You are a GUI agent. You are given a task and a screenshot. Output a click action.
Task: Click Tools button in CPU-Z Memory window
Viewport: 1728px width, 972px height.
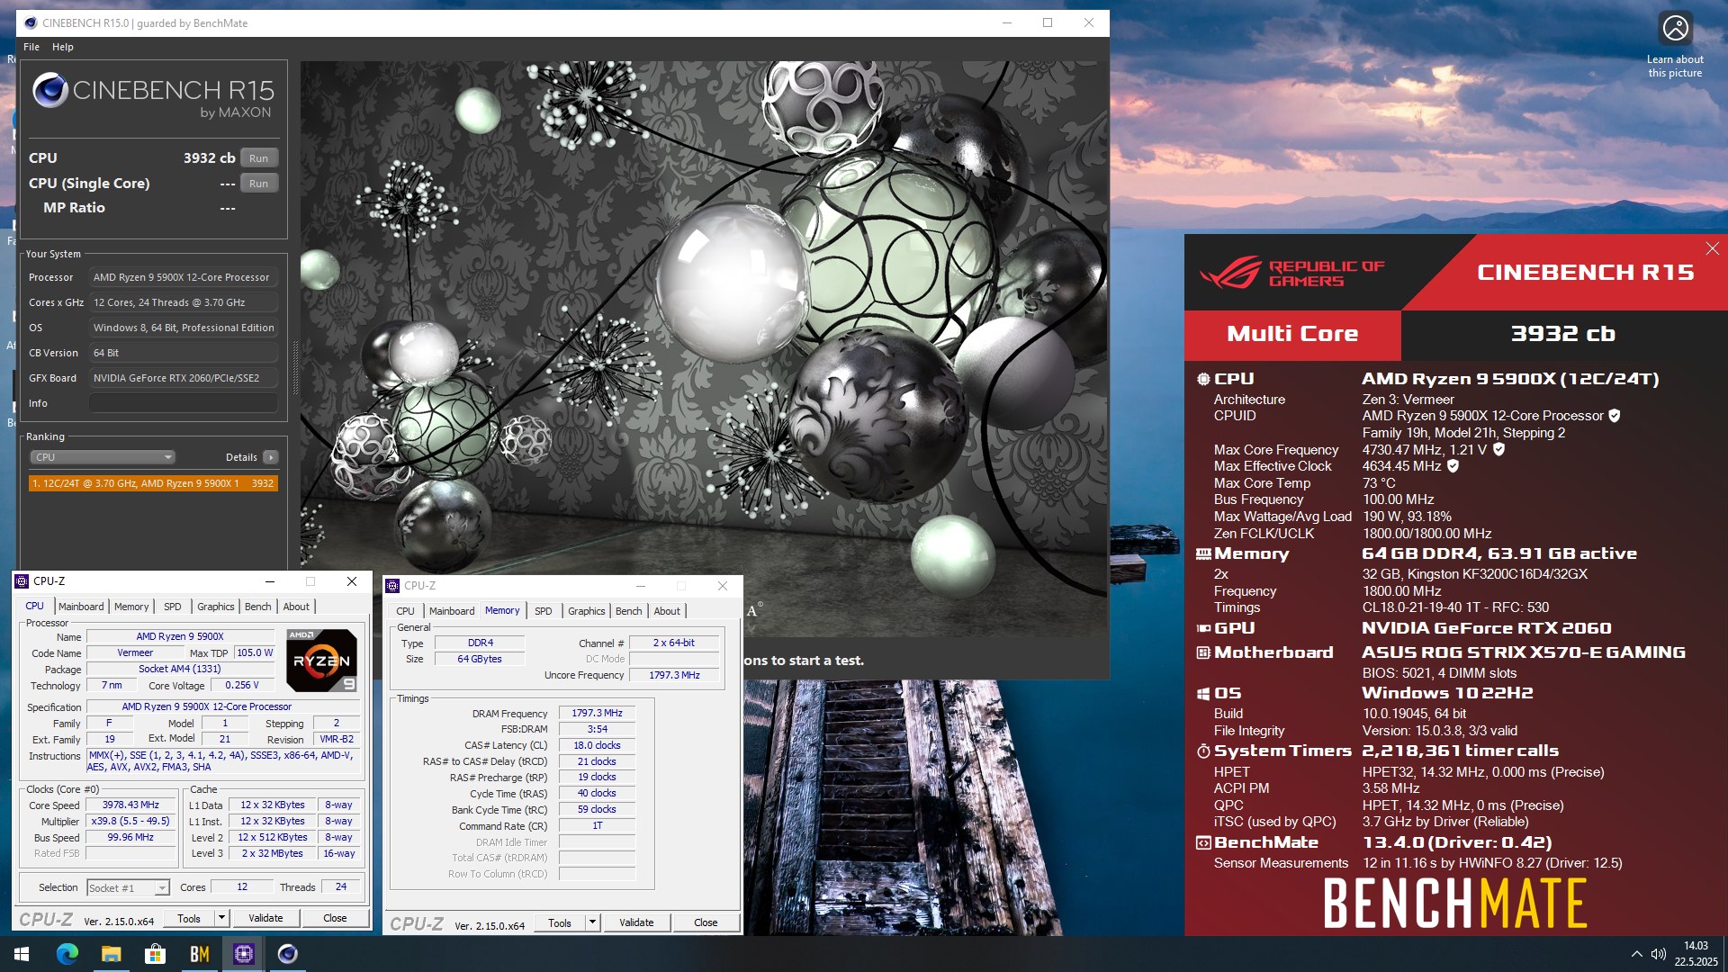click(x=560, y=922)
